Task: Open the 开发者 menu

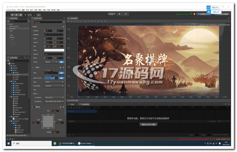Action: [x=53, y=10]
